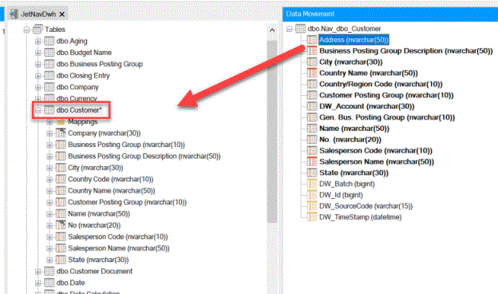The height and width of the screenshot is (294, 498).
Task: Select Business Posting Group Description in dbo.Customer
Action: click(x=144, y=157)
